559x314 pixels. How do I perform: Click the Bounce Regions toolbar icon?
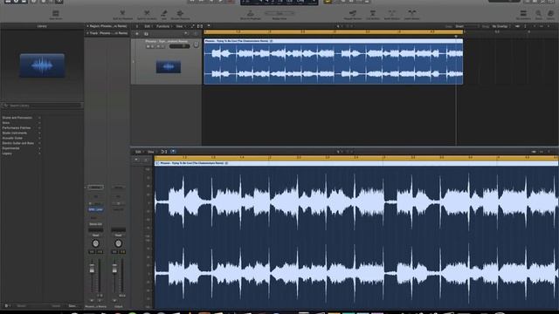click(x=180, y=14)
